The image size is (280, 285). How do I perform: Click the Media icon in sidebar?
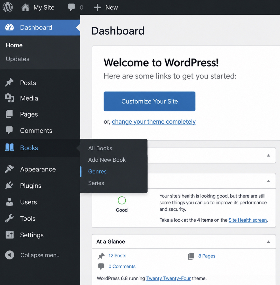(9, 98)
